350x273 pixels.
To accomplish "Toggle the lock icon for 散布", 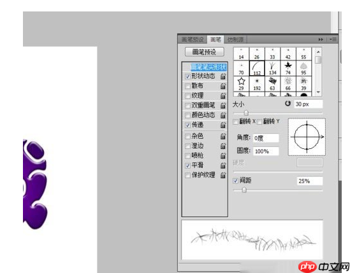I will (223, 86).
